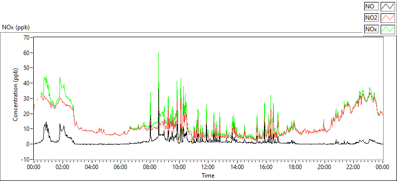Screen dimensions: 397x181
Task: Click the 00:00 start time axis label
Action: (34, 167)
